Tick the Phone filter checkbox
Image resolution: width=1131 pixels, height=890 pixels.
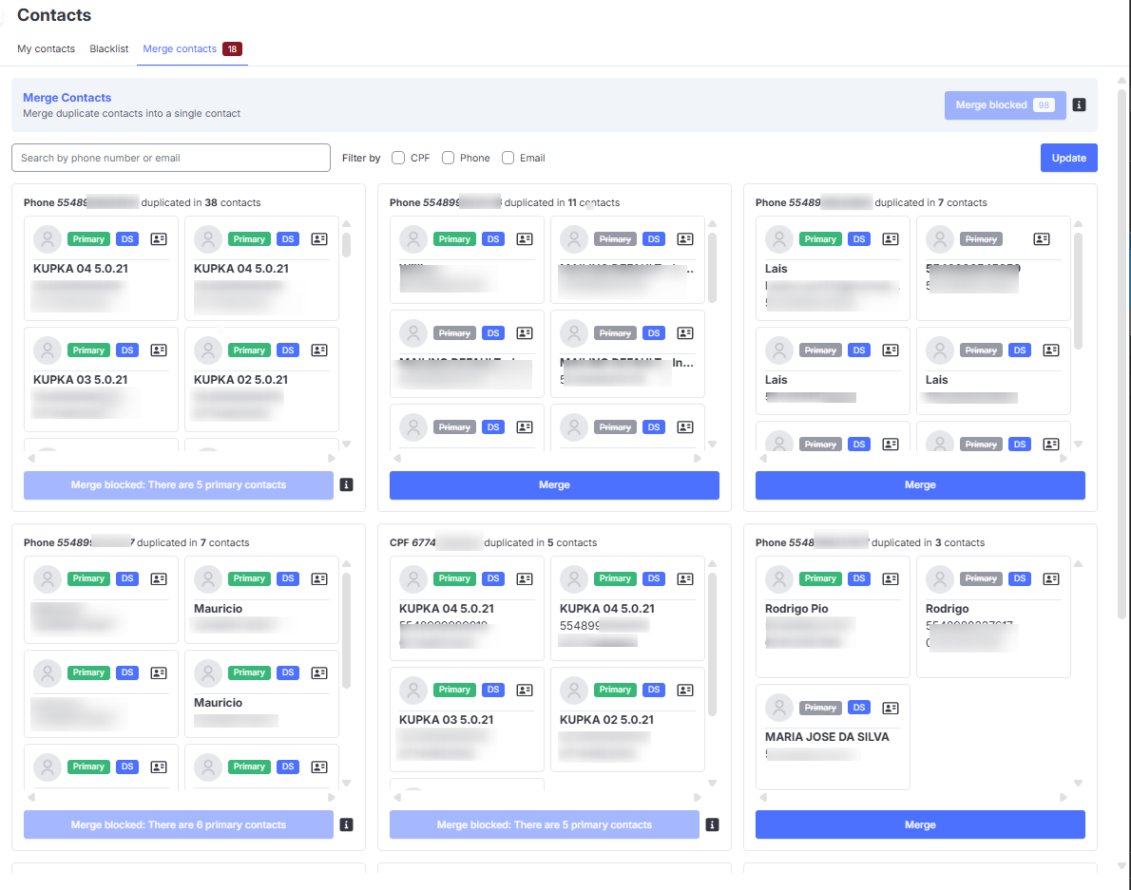(x=448, y=158)
